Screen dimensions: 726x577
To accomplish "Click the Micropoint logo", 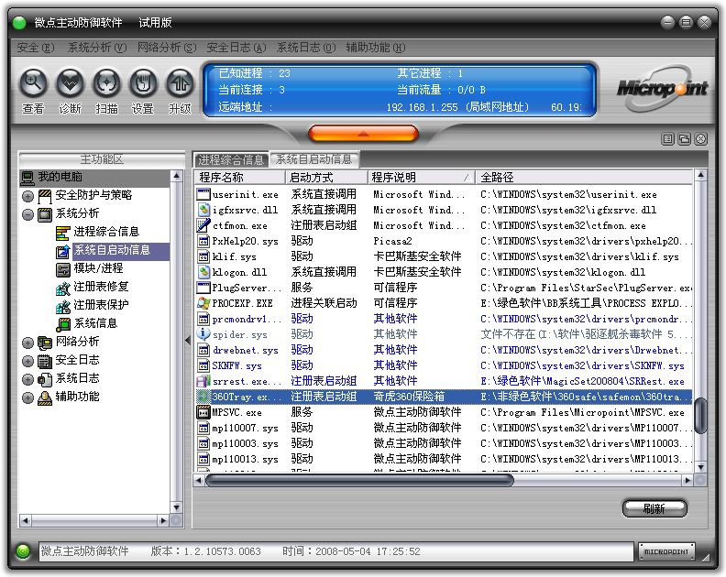I will pos(662,88).
